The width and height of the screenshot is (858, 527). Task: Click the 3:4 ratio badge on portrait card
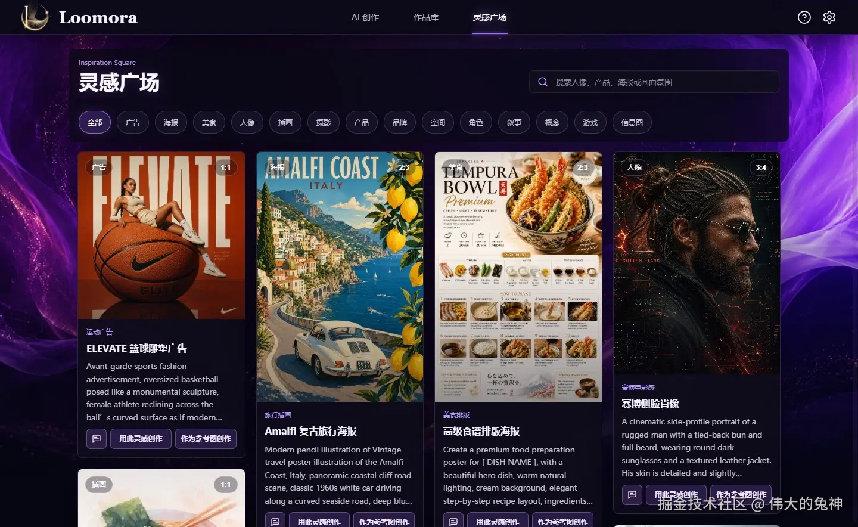[x=761, y=168]
